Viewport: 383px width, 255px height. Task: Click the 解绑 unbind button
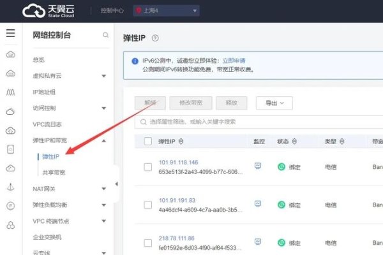(150, 103)
